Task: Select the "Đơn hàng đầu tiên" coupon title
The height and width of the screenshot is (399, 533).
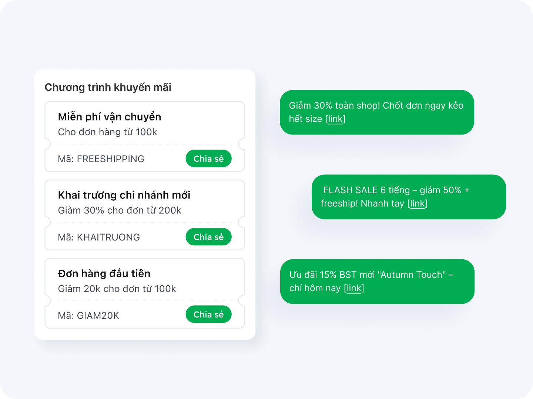Action: click(104, 273)
